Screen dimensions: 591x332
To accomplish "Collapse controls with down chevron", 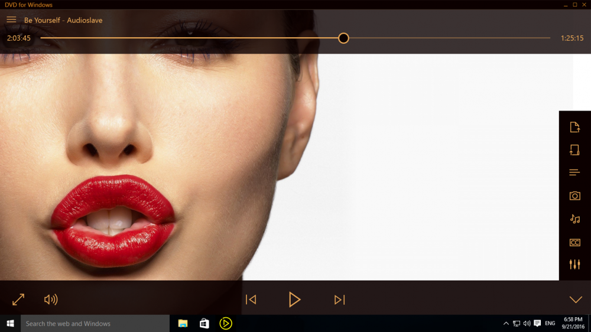I will coord(576,300).
